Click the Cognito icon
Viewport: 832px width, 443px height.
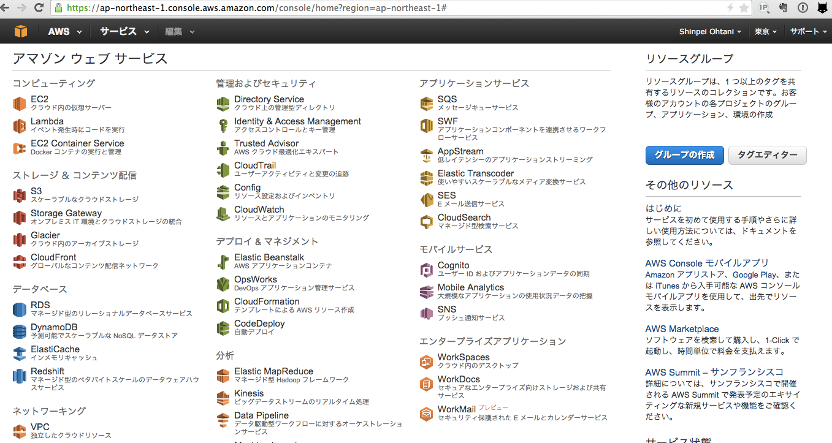(x=427, y=270)
